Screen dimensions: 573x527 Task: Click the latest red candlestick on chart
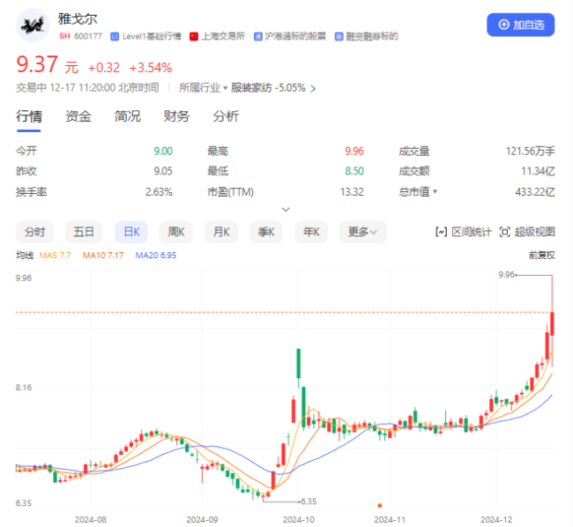click(x=552, y=324)
